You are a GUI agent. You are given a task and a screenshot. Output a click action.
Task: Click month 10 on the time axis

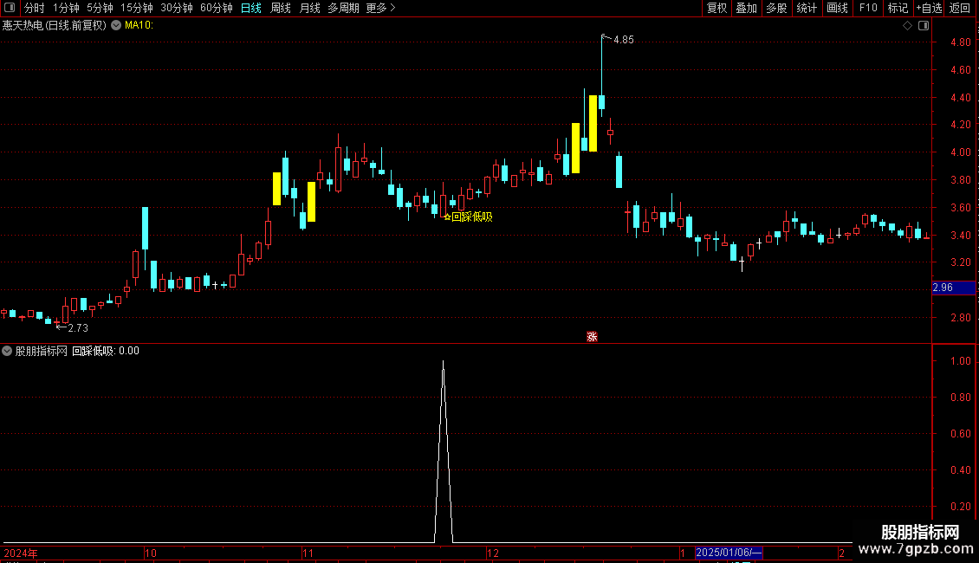tap(151, 553)
